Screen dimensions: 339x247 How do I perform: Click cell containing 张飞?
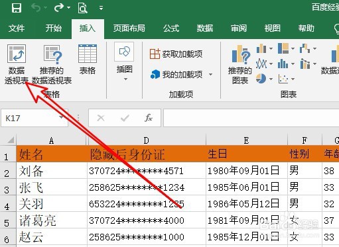pyautogui.click(x=52, y=187)
